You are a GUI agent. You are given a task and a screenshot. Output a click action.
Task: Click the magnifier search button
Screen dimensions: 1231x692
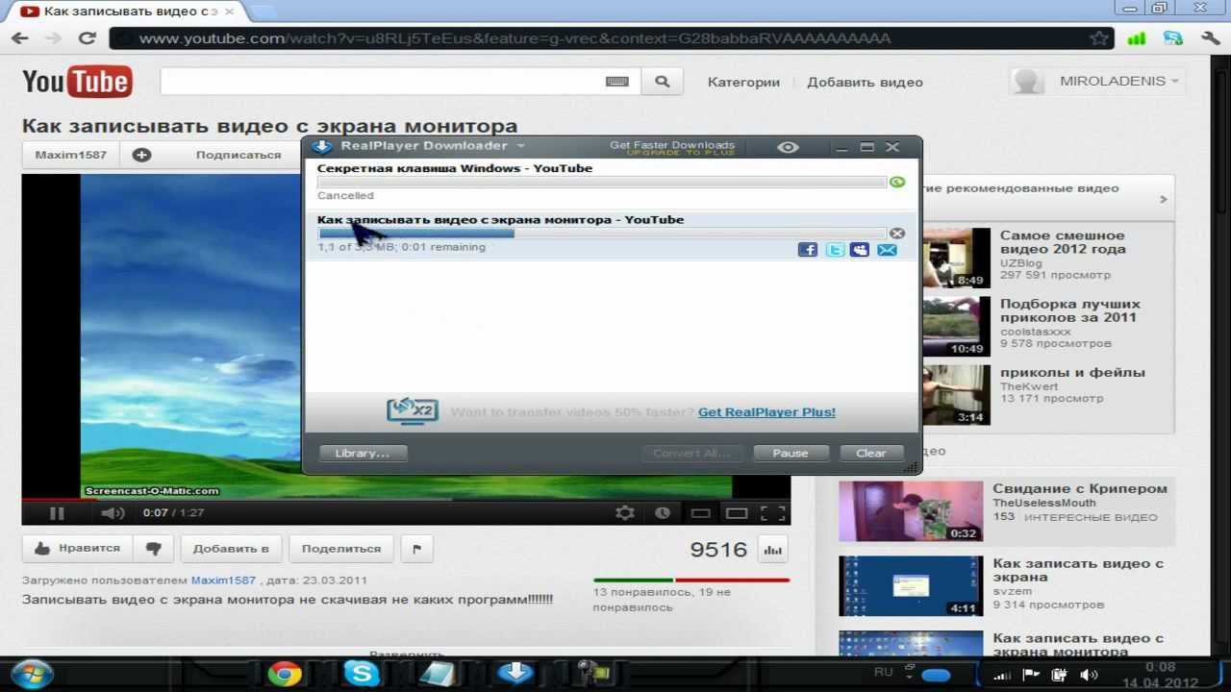coord(662,82)
